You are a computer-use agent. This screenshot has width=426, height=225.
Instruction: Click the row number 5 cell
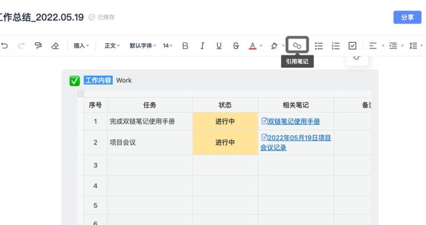pos(95,205)
